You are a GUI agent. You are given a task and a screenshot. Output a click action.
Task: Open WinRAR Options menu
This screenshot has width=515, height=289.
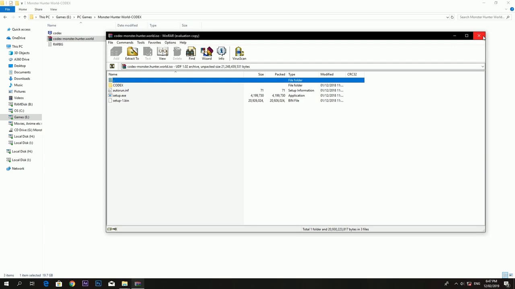point(170,43)
